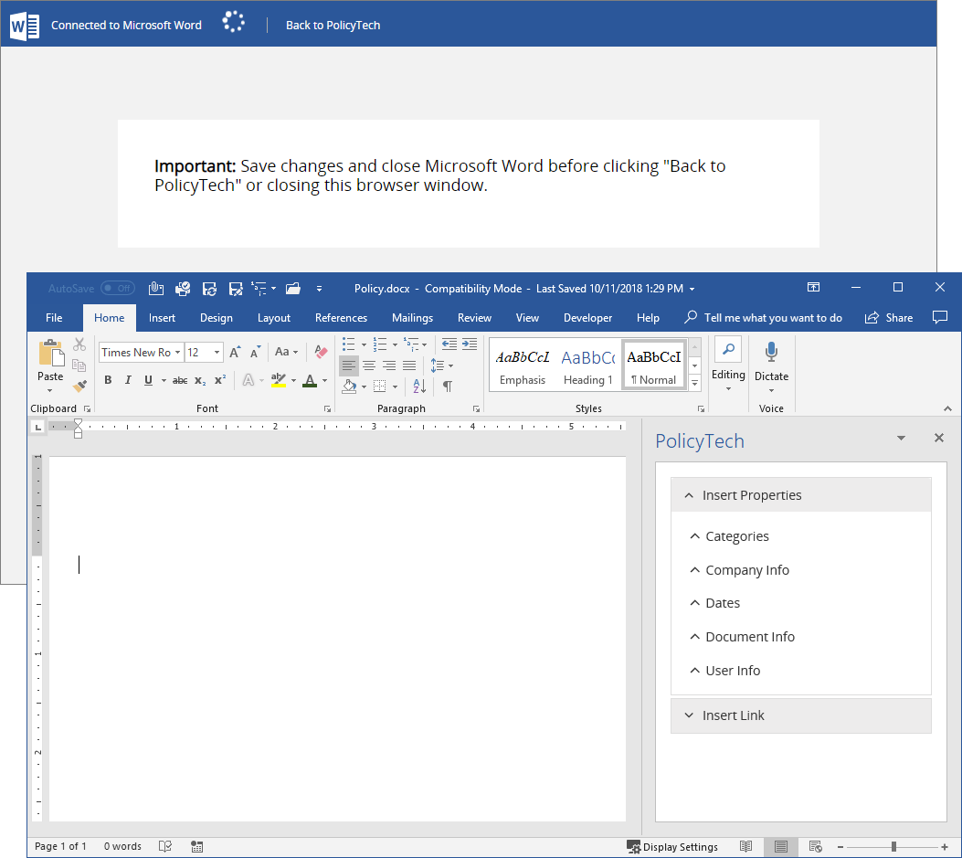Open the Font Size dropdown

coord(217,352)
